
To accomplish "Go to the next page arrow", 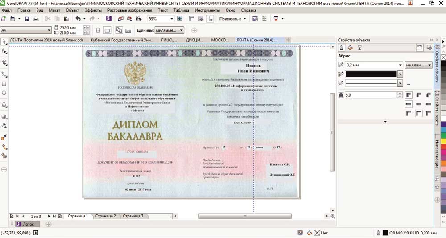I will click(49, 217).
